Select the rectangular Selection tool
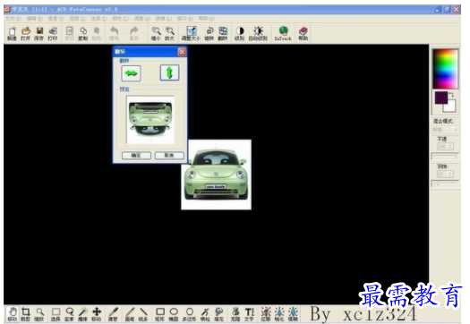This screenshot has width=470, height=324. click(56, 314)
